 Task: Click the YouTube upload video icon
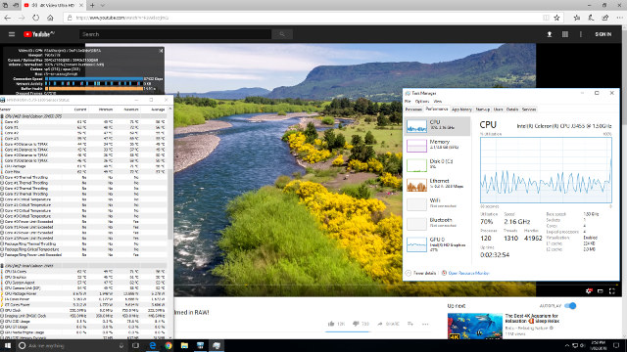(550, 34)
